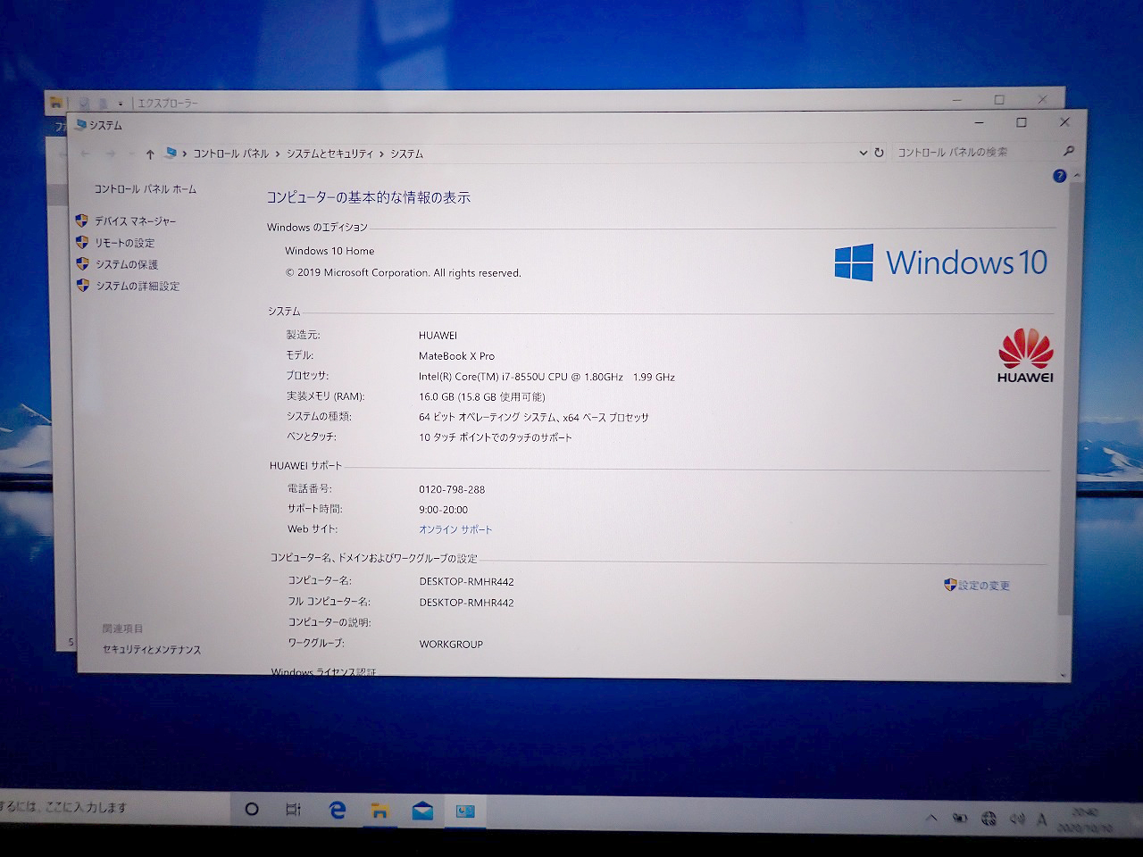Screen dimensions: 1143x857
Task: Open the HUAWEI online support link
Action: tap(455, 529)
